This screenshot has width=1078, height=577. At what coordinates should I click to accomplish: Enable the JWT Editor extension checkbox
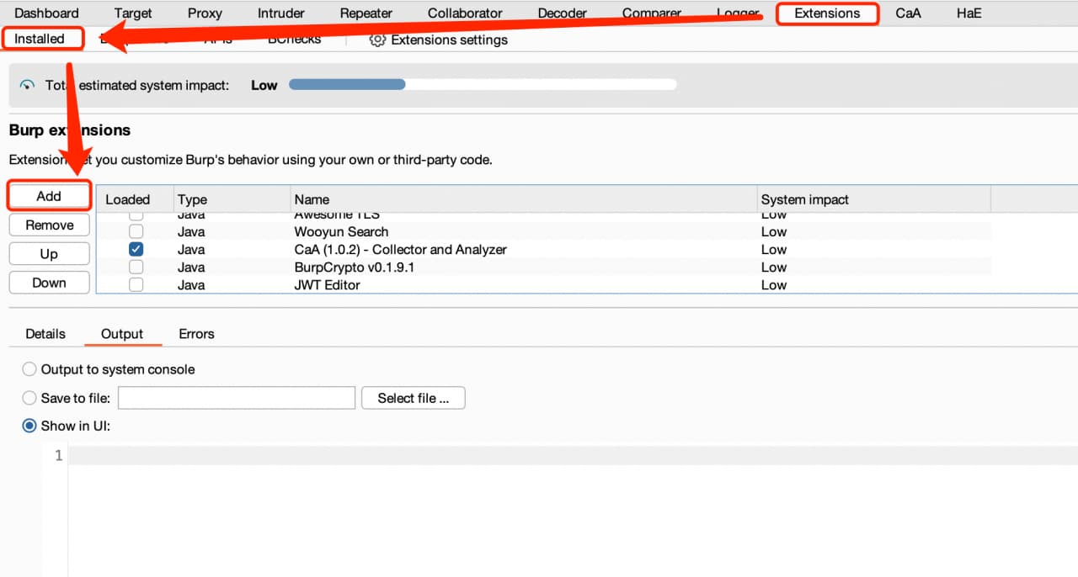(136, 284)
